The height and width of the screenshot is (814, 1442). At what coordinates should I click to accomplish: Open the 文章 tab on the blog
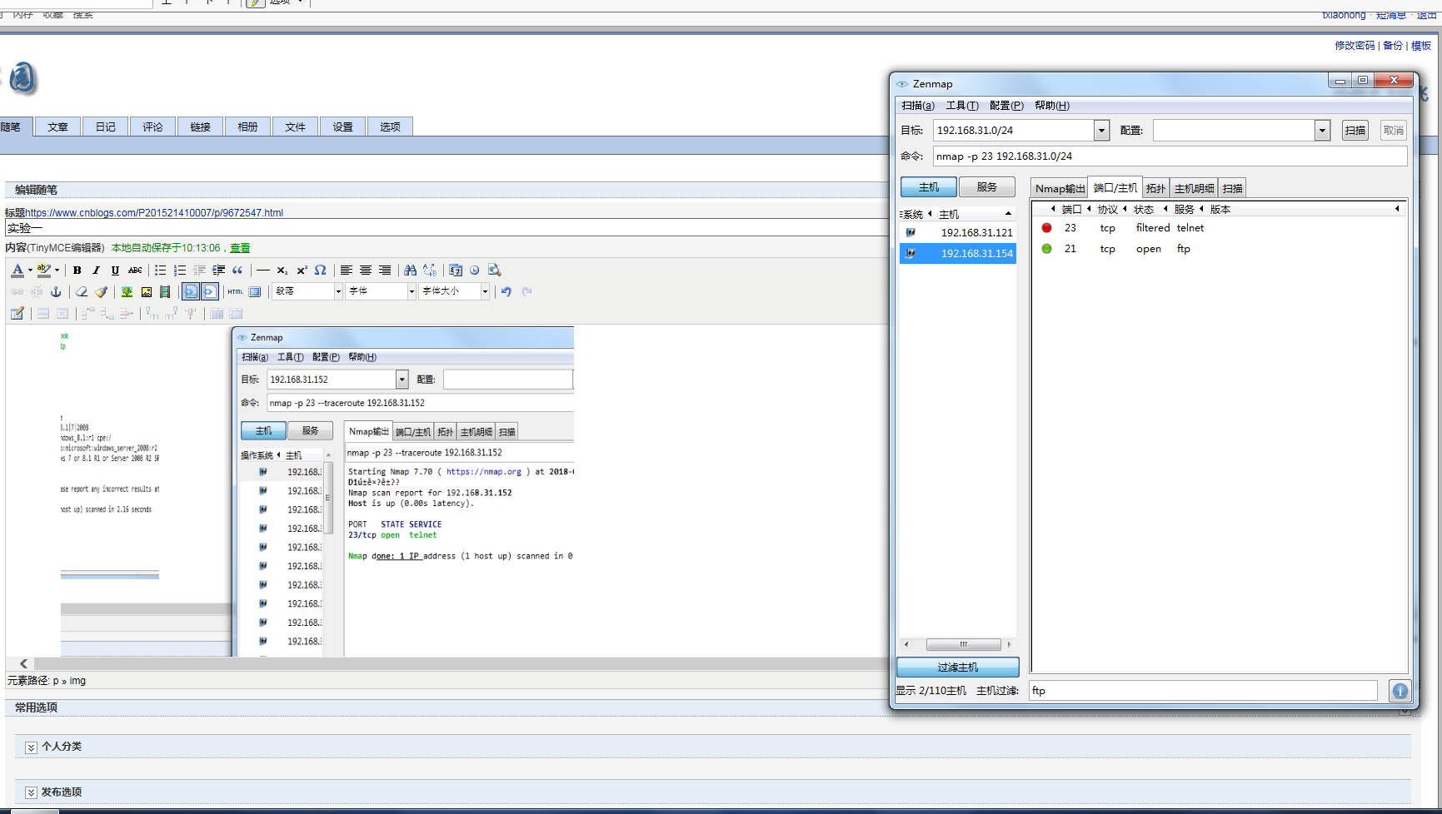(57, 127)
